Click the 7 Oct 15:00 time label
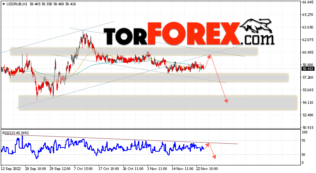This screenshot has width=316, height=173. 84,169
